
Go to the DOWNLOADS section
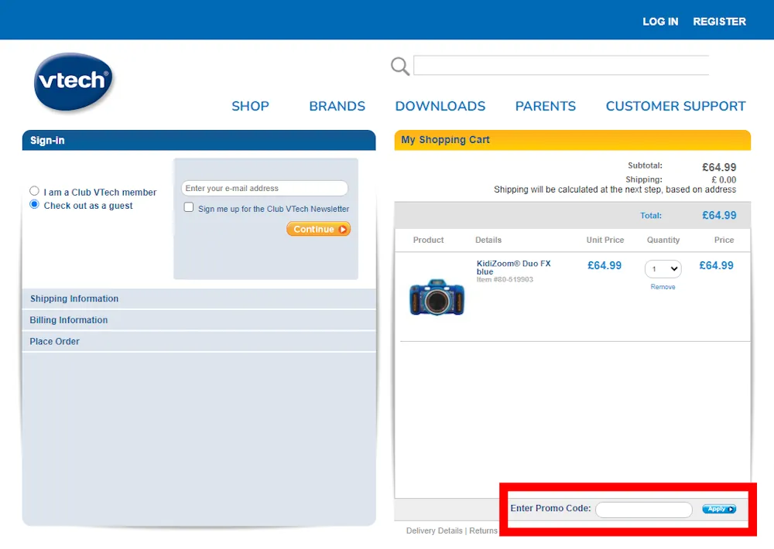[x=440, y=106]
